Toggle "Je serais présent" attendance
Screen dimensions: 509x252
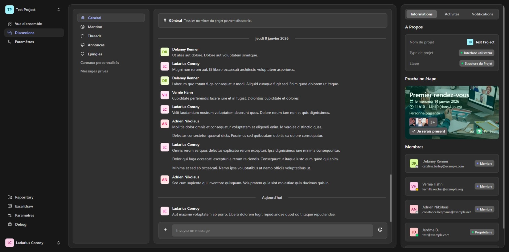428,131
